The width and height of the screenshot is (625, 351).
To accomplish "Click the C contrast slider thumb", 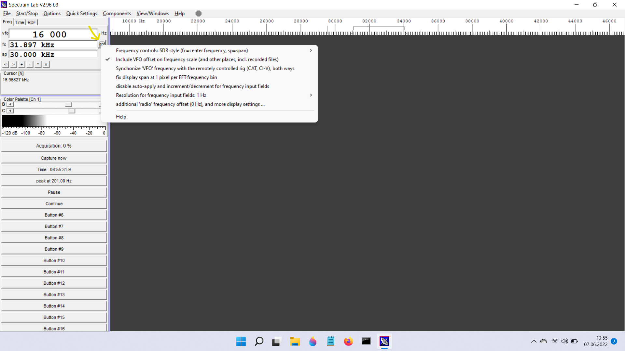I will tap(72, 111).
